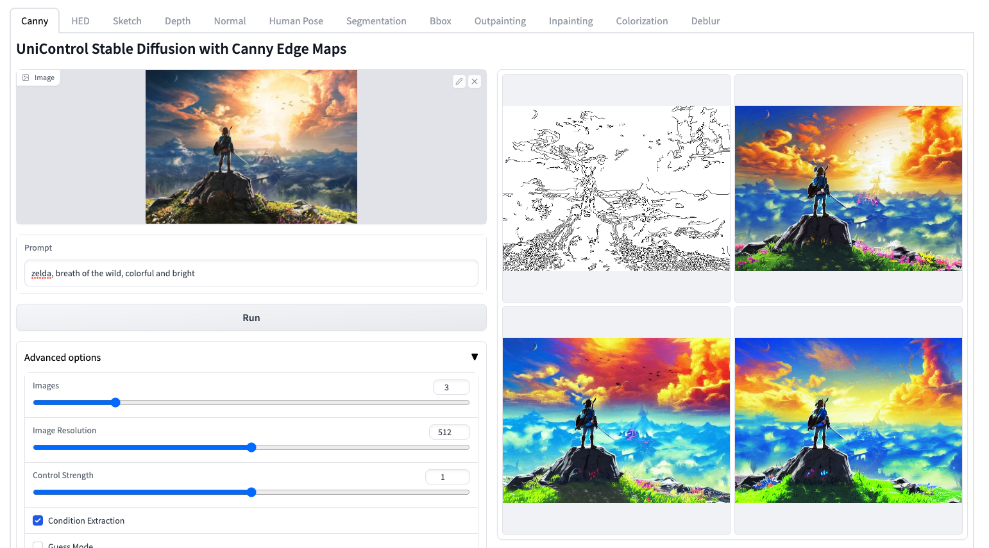Click the Control Strength slider handle

(x=251, y=492)
